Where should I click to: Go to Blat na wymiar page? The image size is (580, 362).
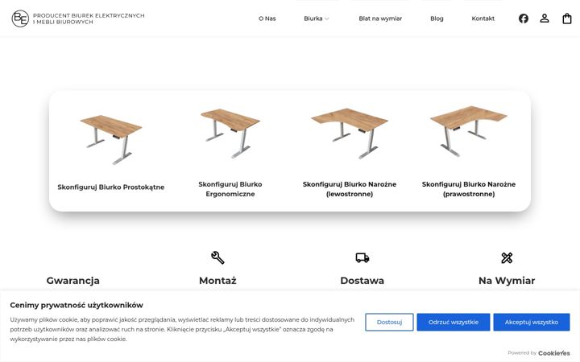click(x=380, y=19)
